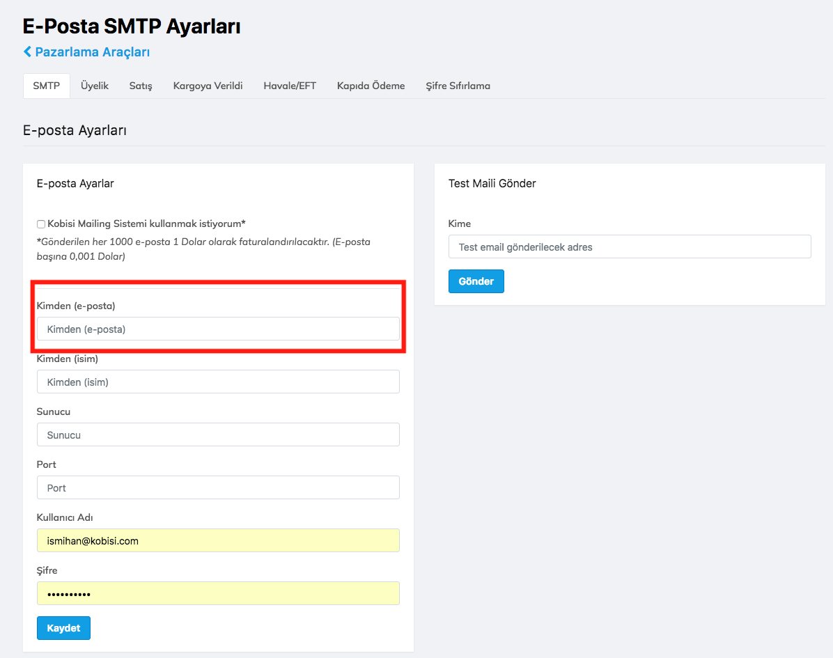Select the Port input box
This screenshot has width=833, height=658.
(218, 487)
